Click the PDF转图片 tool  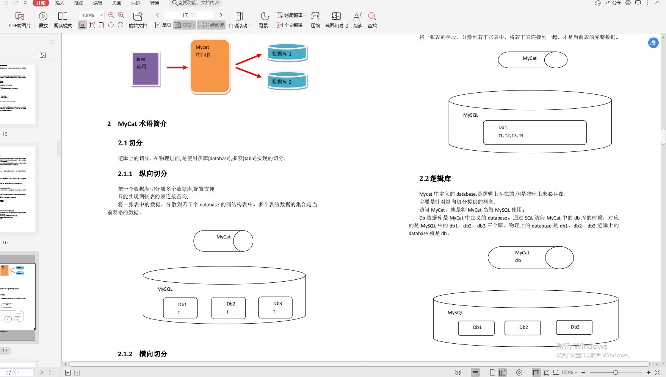tap(19, 20)
